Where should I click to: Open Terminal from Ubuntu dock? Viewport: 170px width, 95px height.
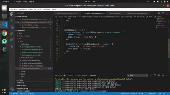pyautogui.click(x=4, y=16)
